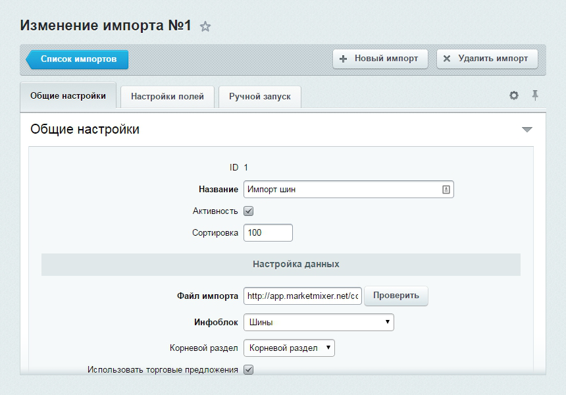Toggle the Активность checkbox

coord(249,211)
